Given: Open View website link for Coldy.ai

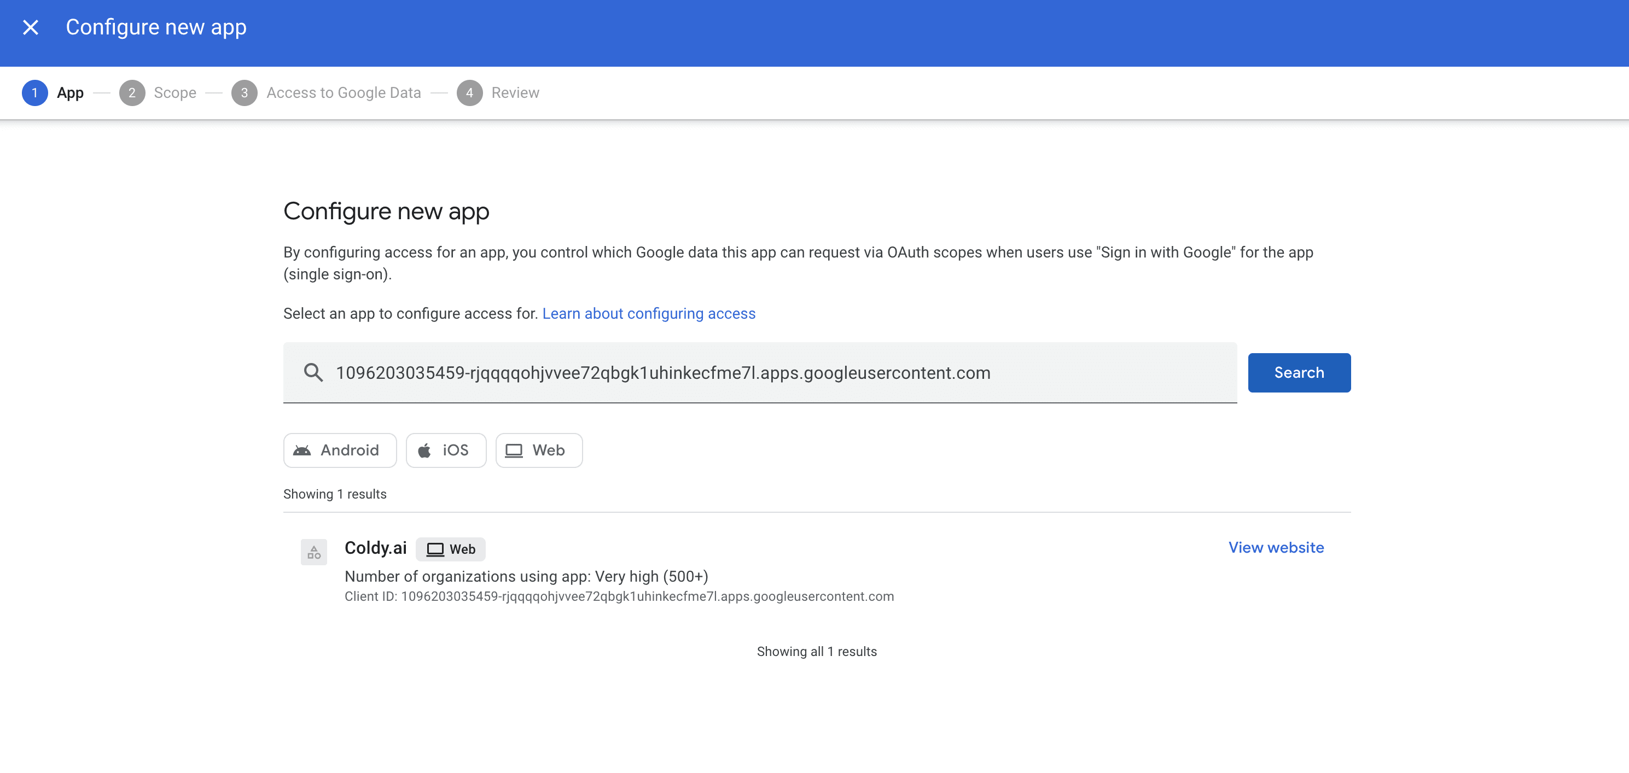Looking at the screenshot, I should click(1276, 547).
